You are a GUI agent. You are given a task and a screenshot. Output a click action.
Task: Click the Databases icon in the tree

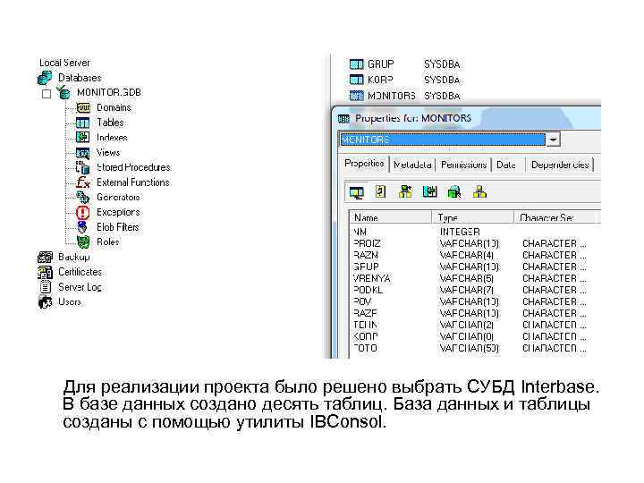45,78
